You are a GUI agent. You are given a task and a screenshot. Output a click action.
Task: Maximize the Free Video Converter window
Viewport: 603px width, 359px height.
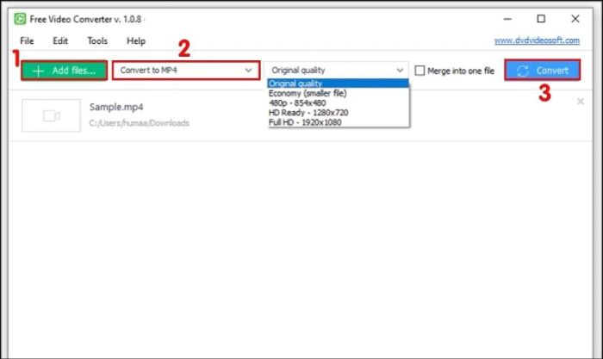541,19
